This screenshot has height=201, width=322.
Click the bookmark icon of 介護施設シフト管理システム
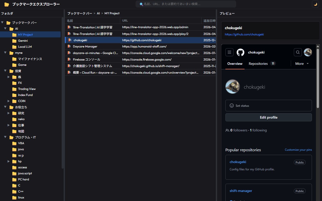[x=69, y=66]
